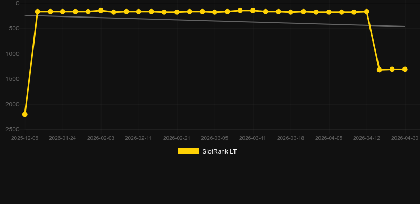Image resolution: width=420 pixels, height=204 pixels.
Task: Select the data point above 2026-02-21
Action: [x=177, y=12]
